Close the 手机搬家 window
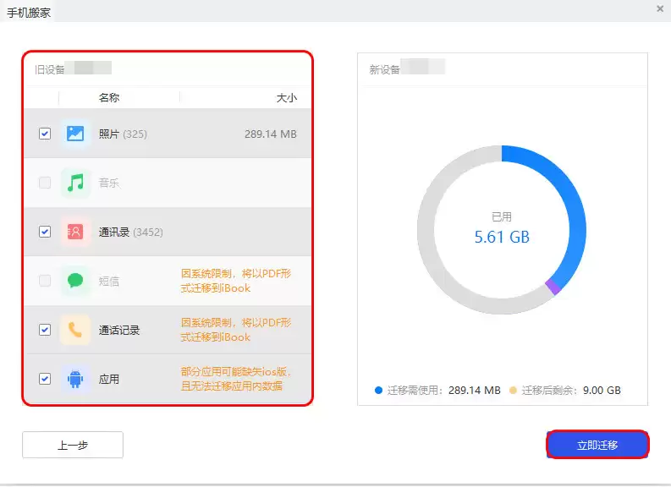 pos(660,8)
